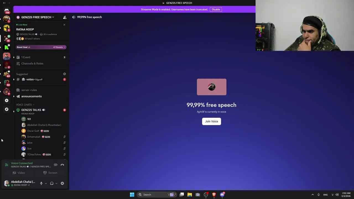Click Join Voice button
The width and height of the screenshot is (354, 199).
click(212, 121)
